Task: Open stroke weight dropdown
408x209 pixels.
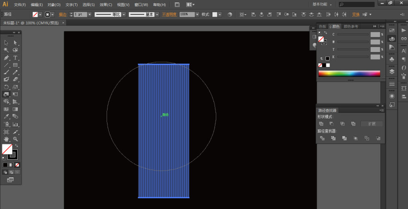Action: [x=89, y=14]
